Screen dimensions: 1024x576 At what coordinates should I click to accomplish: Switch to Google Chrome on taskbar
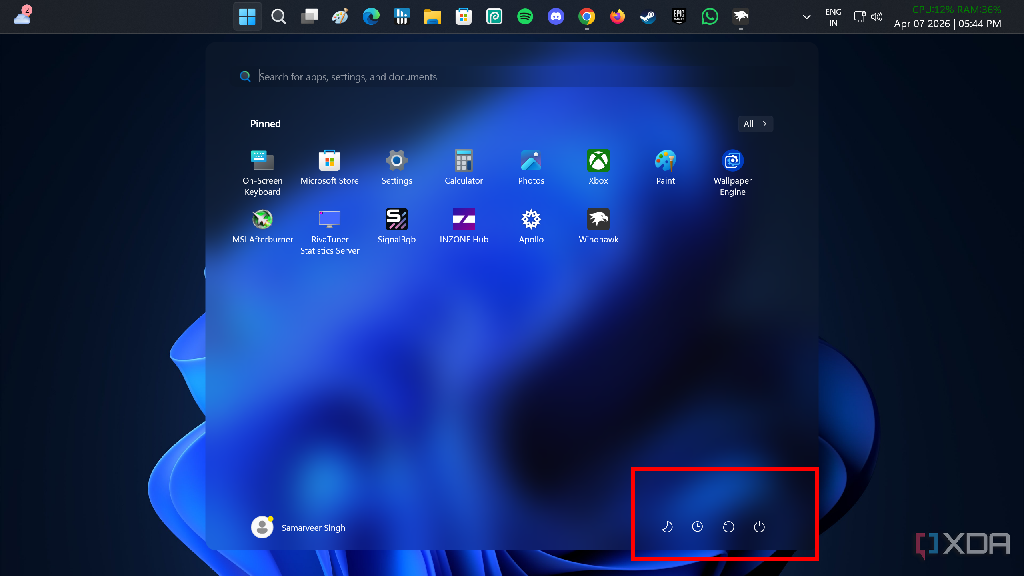(586, 16)
